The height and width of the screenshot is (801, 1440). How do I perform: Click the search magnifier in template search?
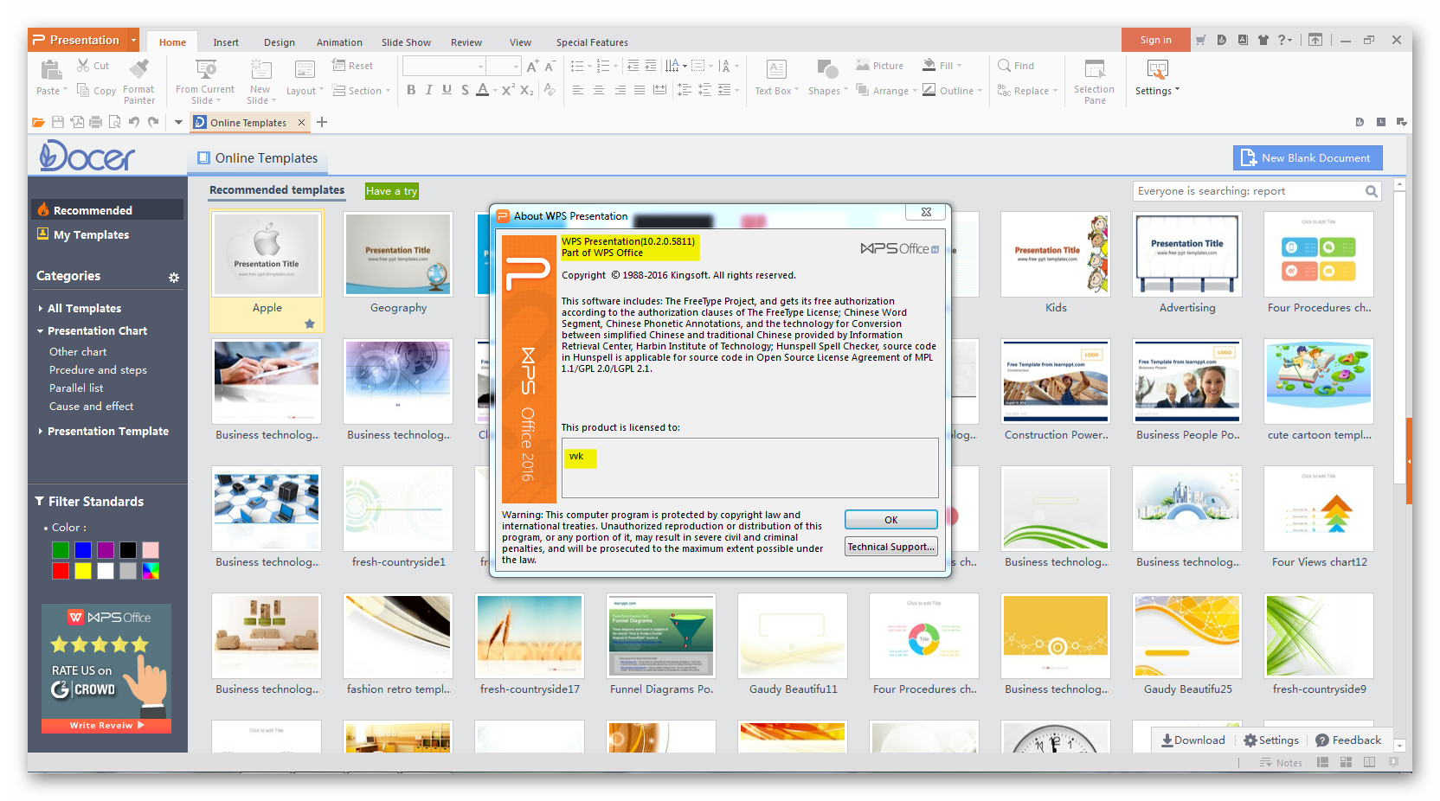click(x=1372, y=191)
